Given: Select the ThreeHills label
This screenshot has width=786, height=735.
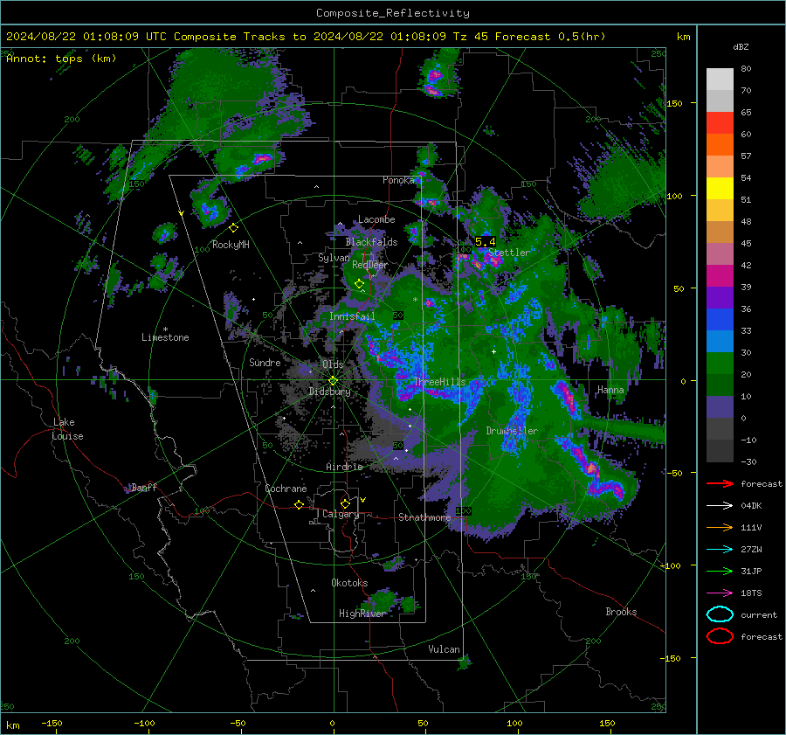Looking at the screenshot, I should (x=439, y=382).
